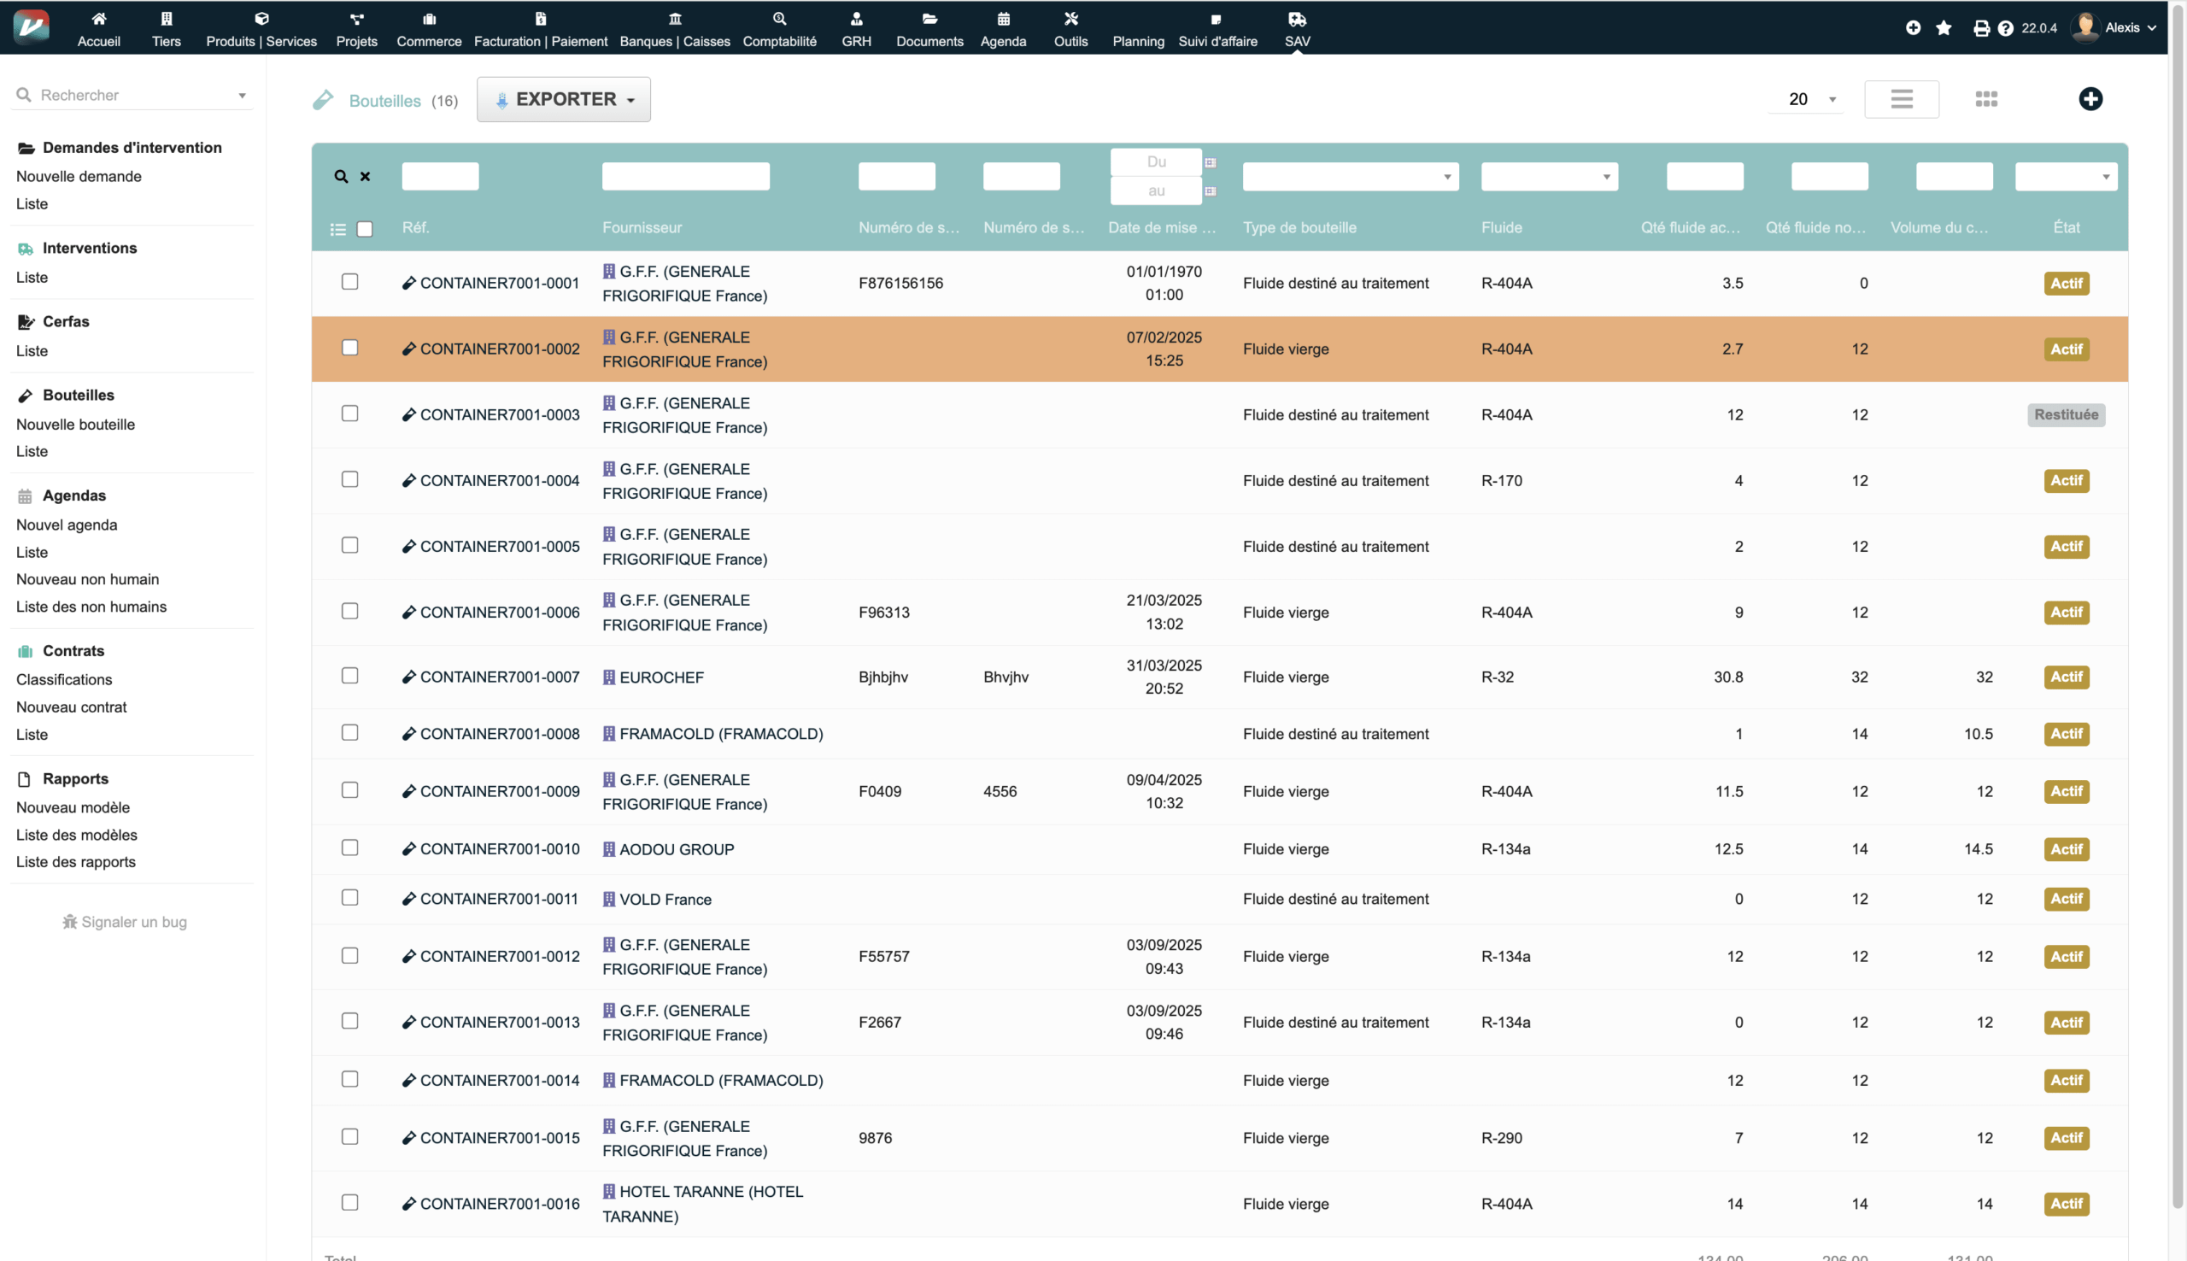
Task: Click the Réf. filter input field
Action: click(x=440, y=177)
